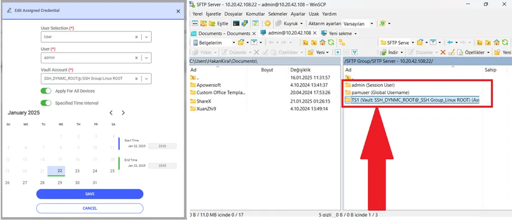Screen dimensions: 512x220
Task: Click the Start Time 23:03 field
Action: pyautogui.click(x=162, y=146)
